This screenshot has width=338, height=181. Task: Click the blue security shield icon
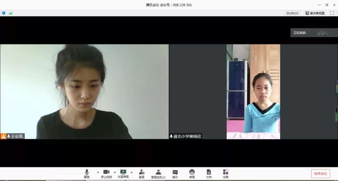[x=4, y=13]
